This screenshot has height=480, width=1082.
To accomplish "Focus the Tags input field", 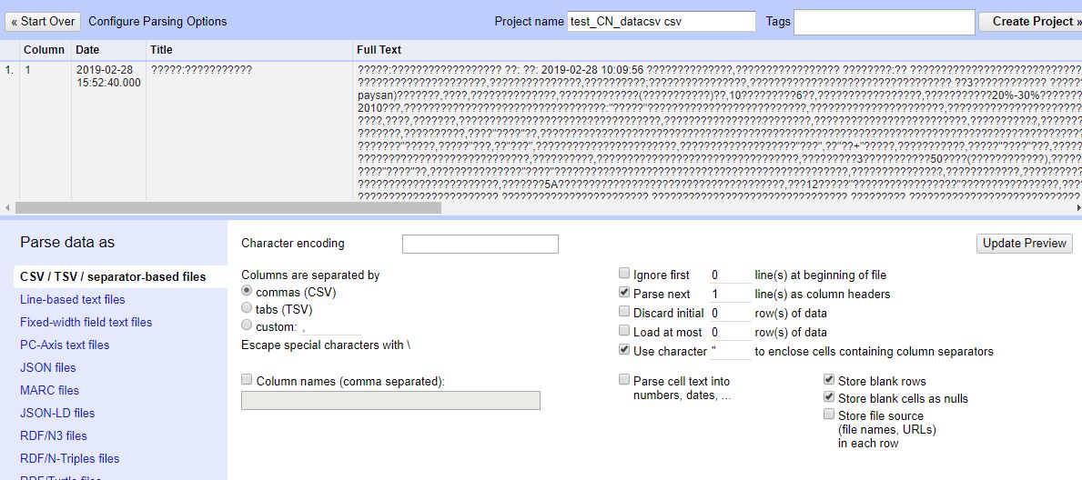I will (x=884, y=22).
